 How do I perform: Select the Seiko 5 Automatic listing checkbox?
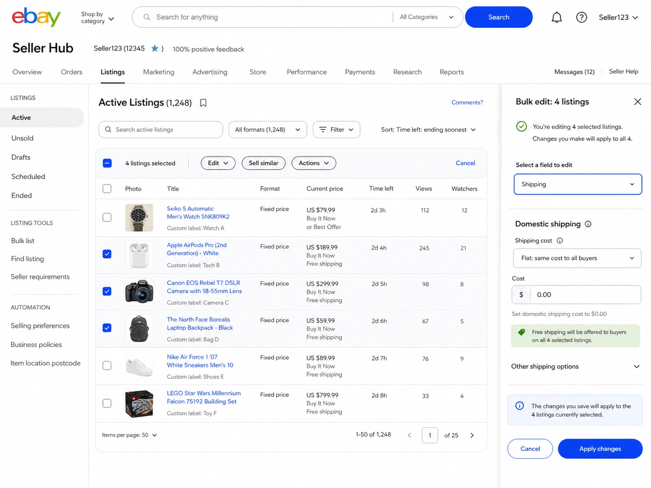(x=107, y=217)
